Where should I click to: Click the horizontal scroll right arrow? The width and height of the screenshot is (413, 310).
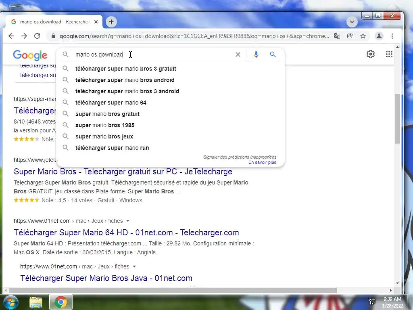(390, 290)
